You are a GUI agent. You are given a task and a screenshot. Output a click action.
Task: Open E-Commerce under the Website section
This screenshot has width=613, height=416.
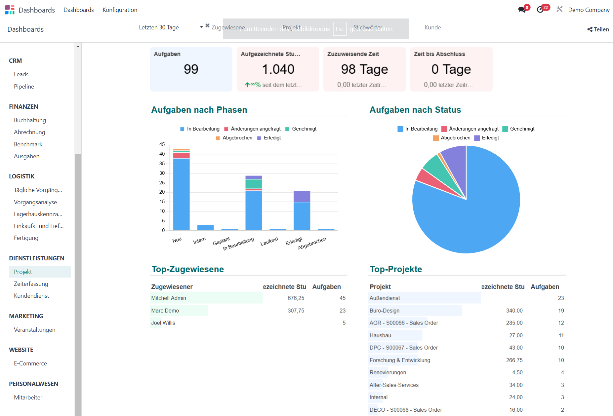[30, 363]
